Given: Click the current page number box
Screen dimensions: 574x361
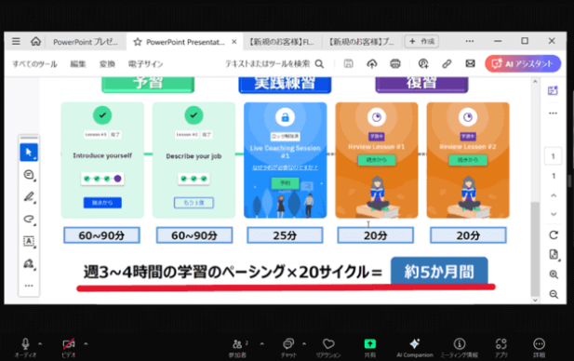Looking at the screenshot, I should pyautogui.click(x=554, y=156).
